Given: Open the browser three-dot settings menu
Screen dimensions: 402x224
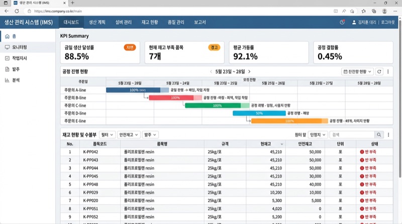Looking at the screenshot, I should pos(395,11).
